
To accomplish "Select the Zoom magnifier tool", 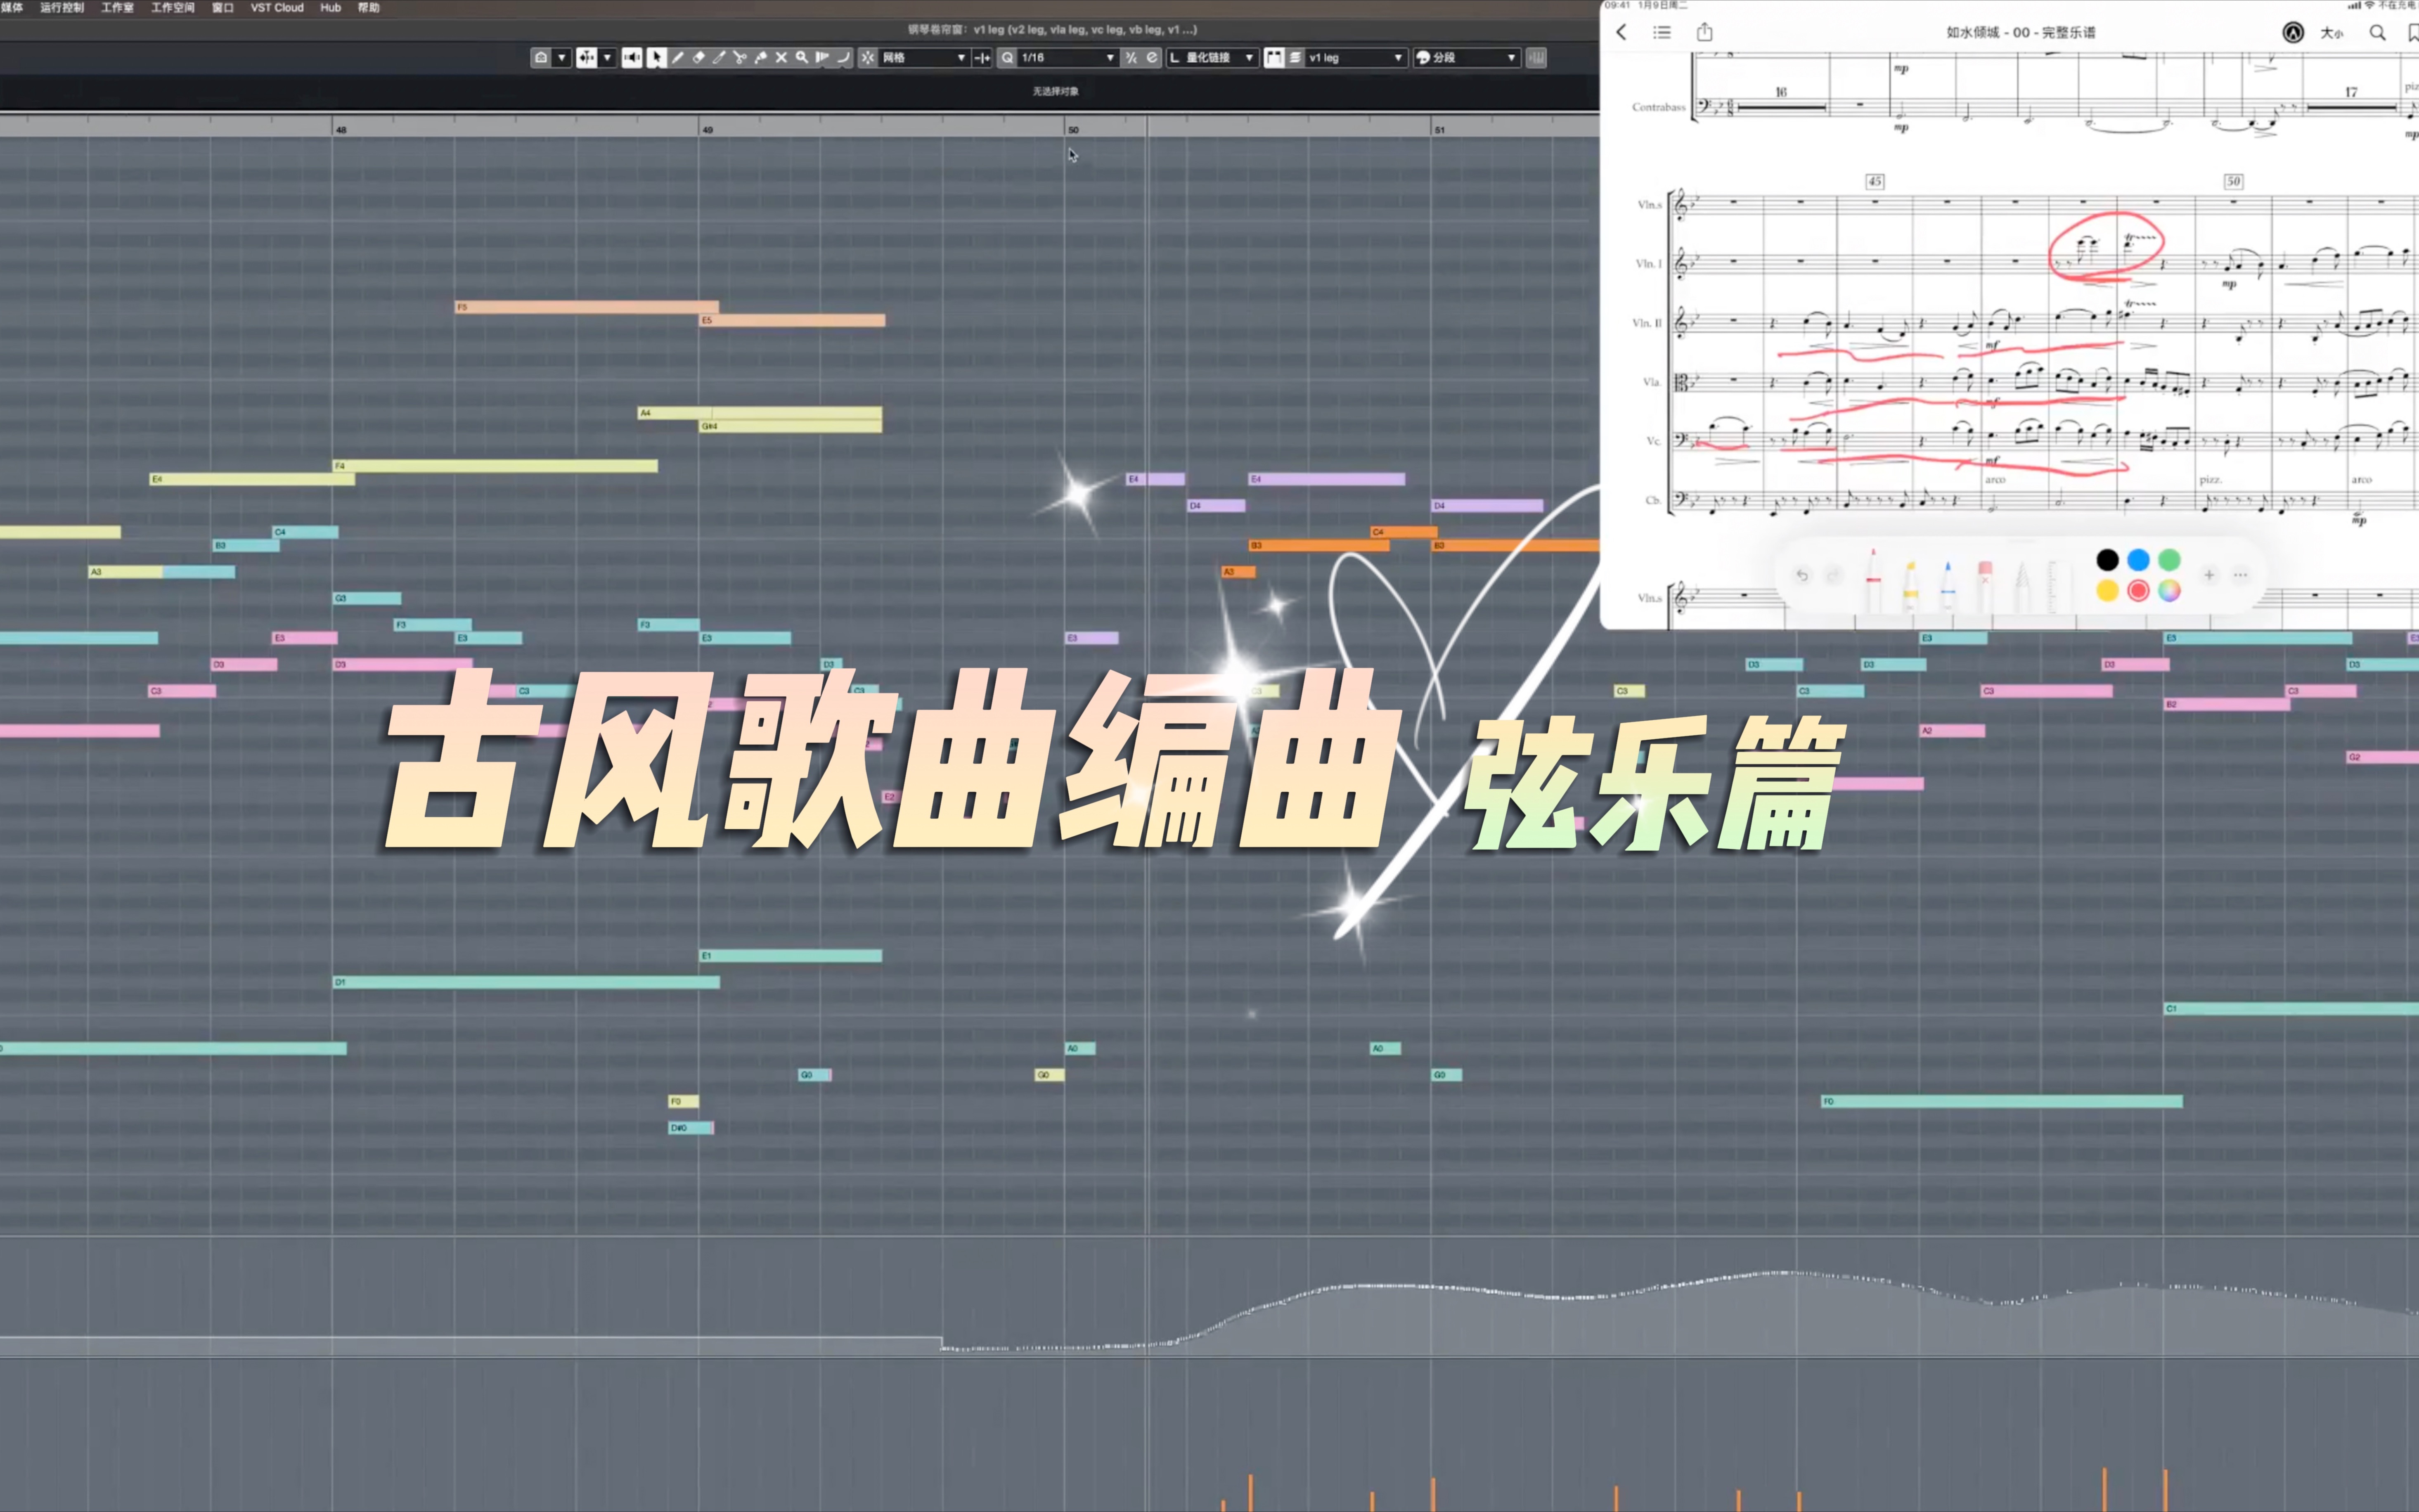I will pos(802,58).
